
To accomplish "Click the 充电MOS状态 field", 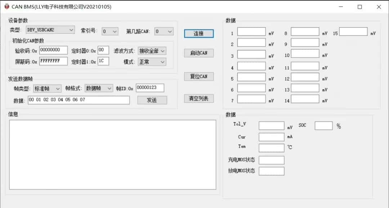I will click(272, 160).
